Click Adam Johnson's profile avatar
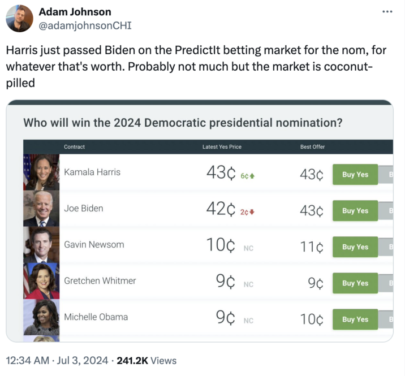405x376 pixels. [19, 19]
